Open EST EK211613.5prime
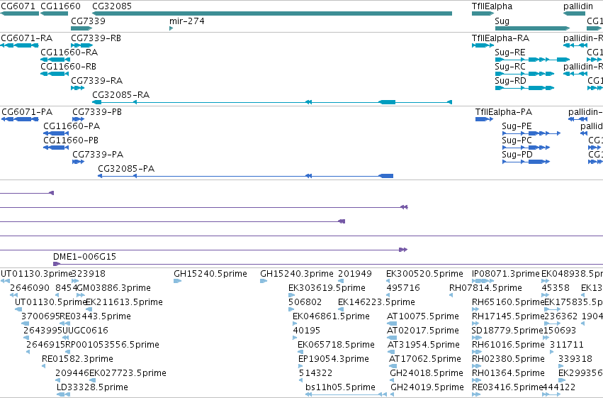This screenshot has height=398, width=603. (x=124, y=302)
